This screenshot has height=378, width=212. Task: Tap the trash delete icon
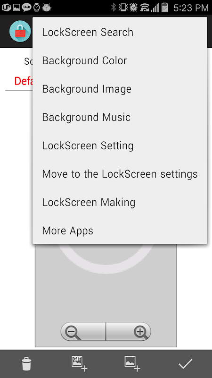click(x=26, y=363)
